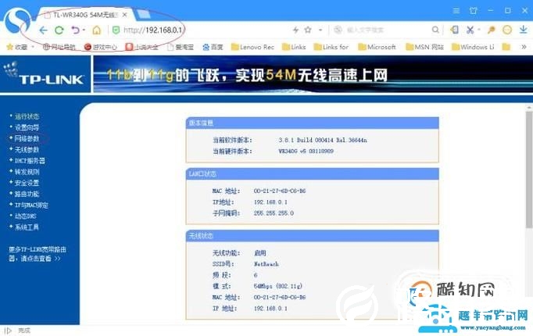This screenshot has width=533, height=336.
Task: Reload the page with refresh icon
Action: [59, 30]
